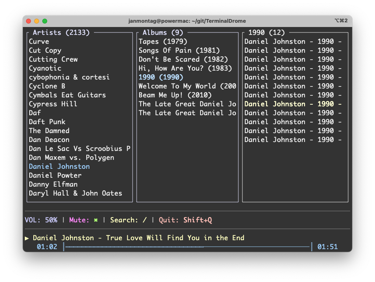Click the elapsed time 01:02
The height and width of the screenshot is (282, 375).
pos(47,247)
